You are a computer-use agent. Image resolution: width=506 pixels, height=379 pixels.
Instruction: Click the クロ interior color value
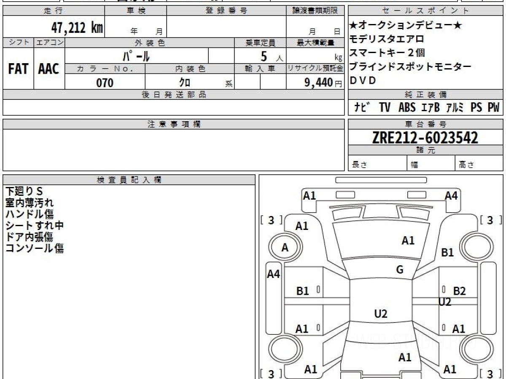185,83
